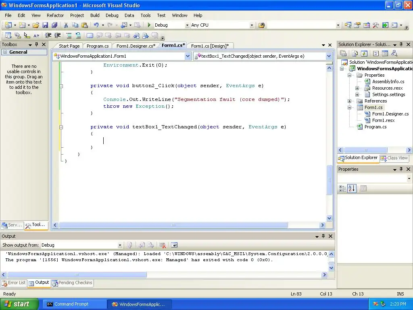
Task: Open the Pending Checkins tab
Action: 73,283
